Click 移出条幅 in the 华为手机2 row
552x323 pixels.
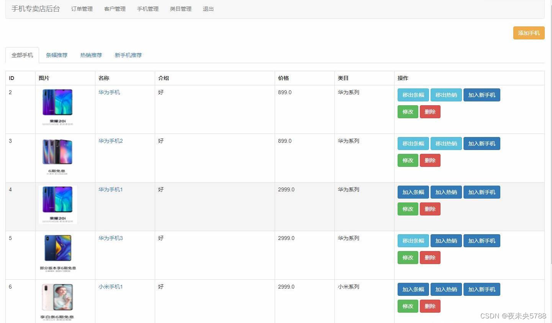coord(413,144)
